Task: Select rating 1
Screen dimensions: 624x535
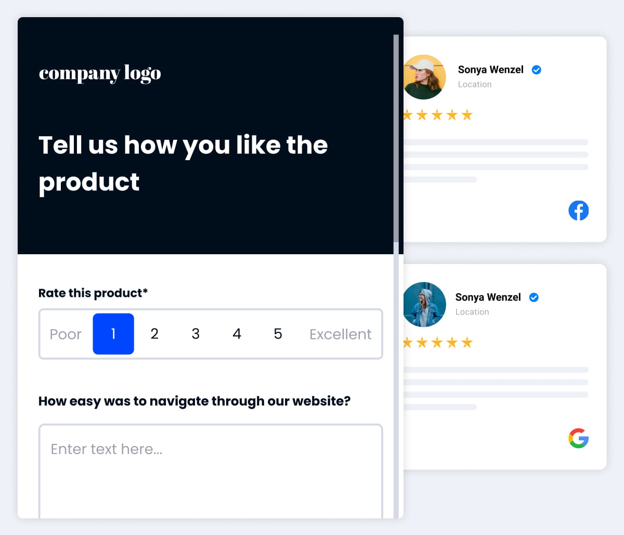Action: pos(113,334)
